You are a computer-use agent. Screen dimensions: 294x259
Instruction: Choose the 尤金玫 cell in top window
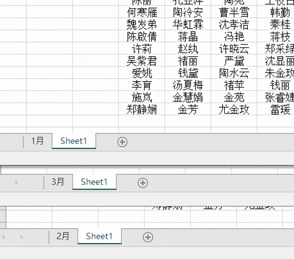coord(234,110)
